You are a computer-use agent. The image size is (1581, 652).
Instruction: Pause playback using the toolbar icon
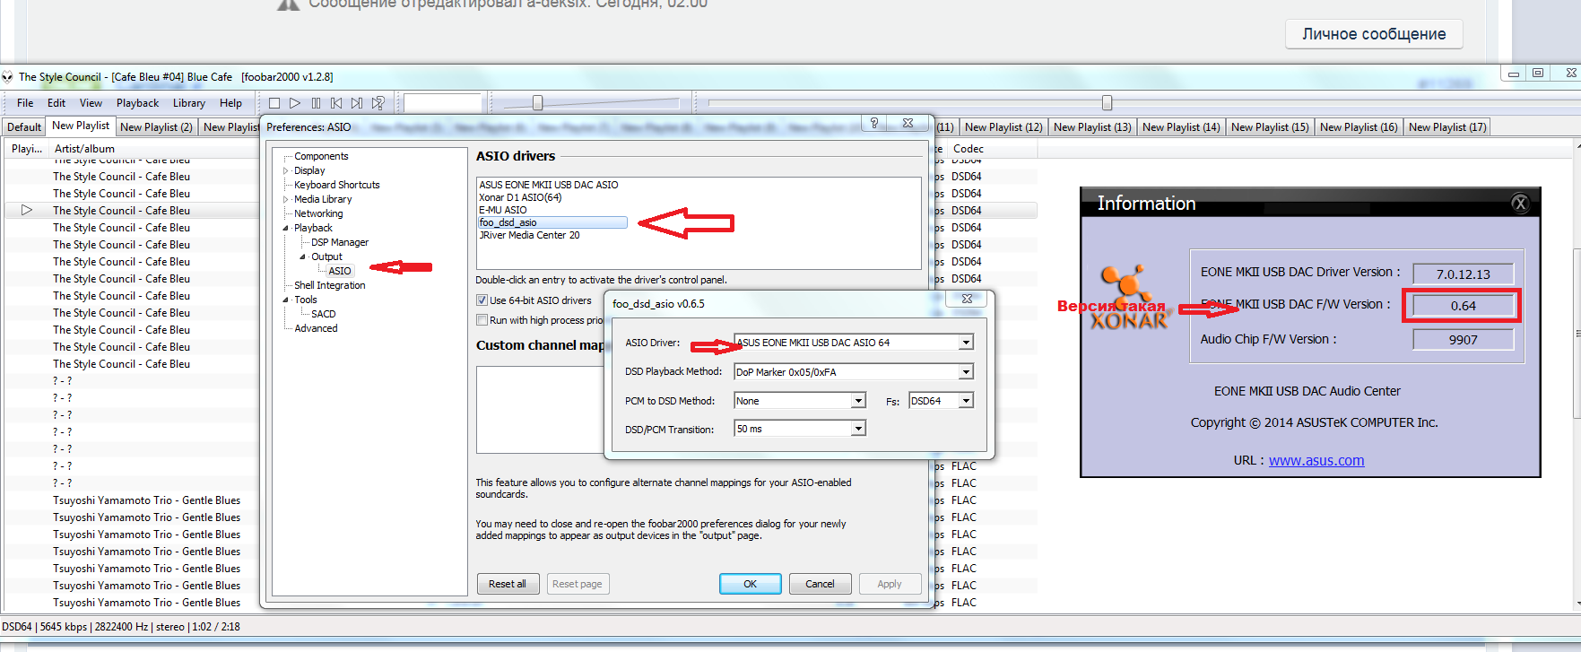tap(316, 103)
